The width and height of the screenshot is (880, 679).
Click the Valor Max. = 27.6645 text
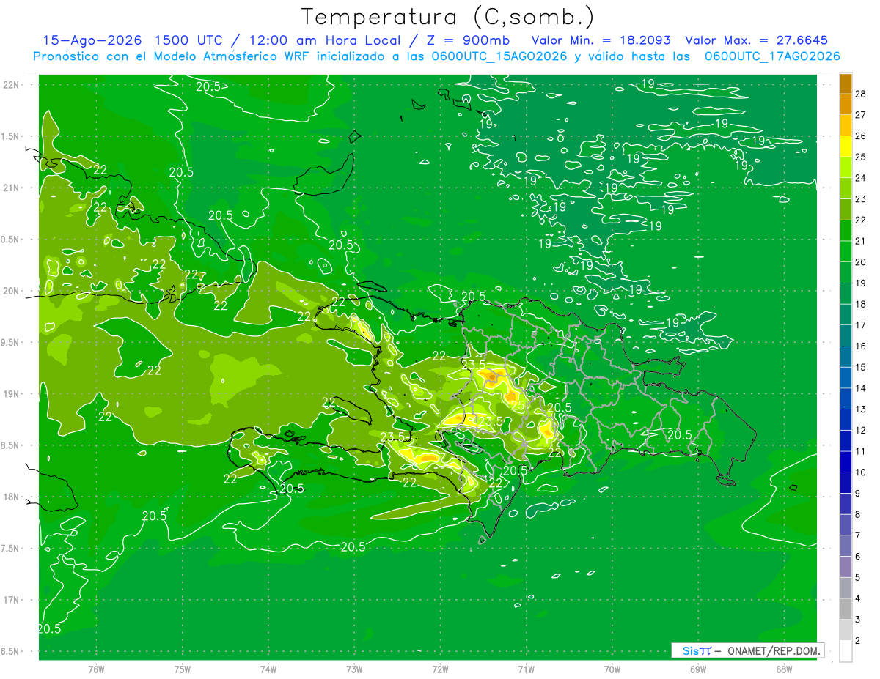tap(757, 40)
